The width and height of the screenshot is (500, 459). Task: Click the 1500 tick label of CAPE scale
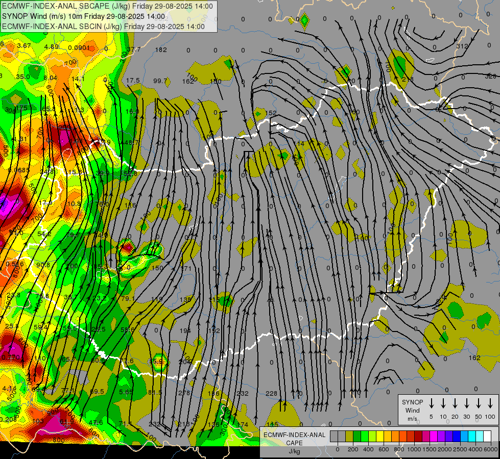click(x=430, y=449)
